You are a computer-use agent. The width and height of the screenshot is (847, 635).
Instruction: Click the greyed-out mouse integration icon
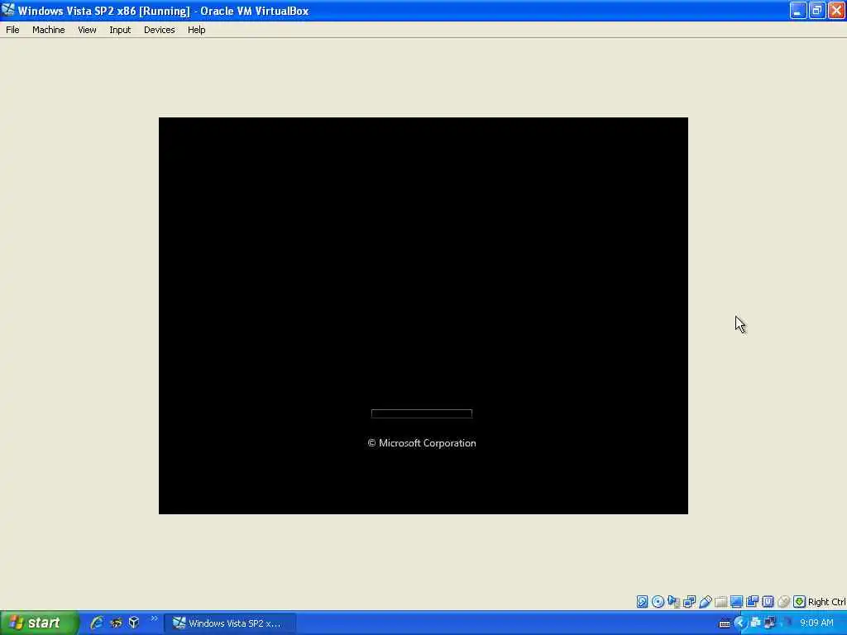[x=784, y=602]
